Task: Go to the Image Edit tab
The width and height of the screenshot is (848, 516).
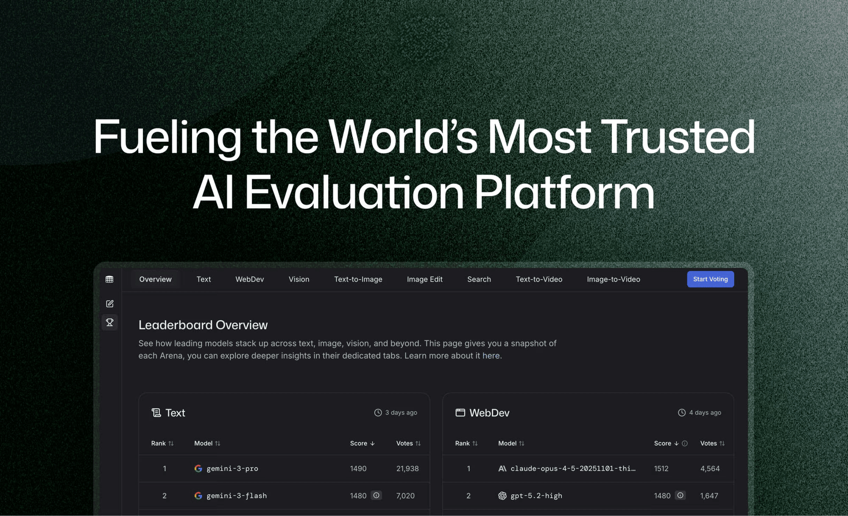Action: tap(425, 279)
